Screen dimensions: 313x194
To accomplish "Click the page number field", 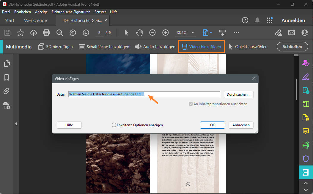I will 99,33.
